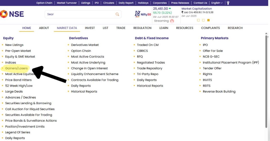Click the Nifty50 logo
The width and height of the screenshot is (270, 141).
143,14
